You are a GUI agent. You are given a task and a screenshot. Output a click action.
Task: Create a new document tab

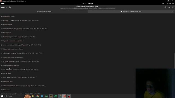(10, 7)
